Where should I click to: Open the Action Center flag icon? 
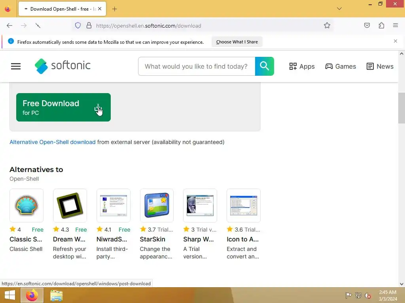click(348, 295)
